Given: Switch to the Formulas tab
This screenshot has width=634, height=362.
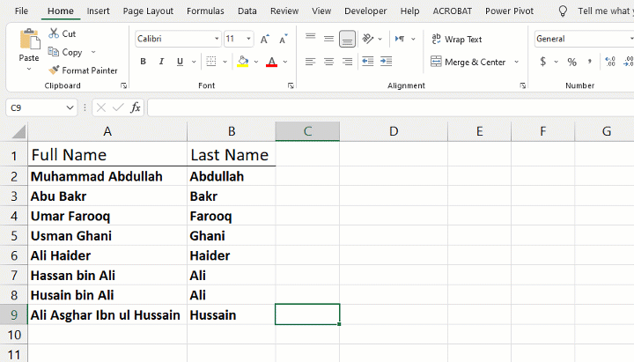Looking at the screenshot, I should (x=205, y=11).
